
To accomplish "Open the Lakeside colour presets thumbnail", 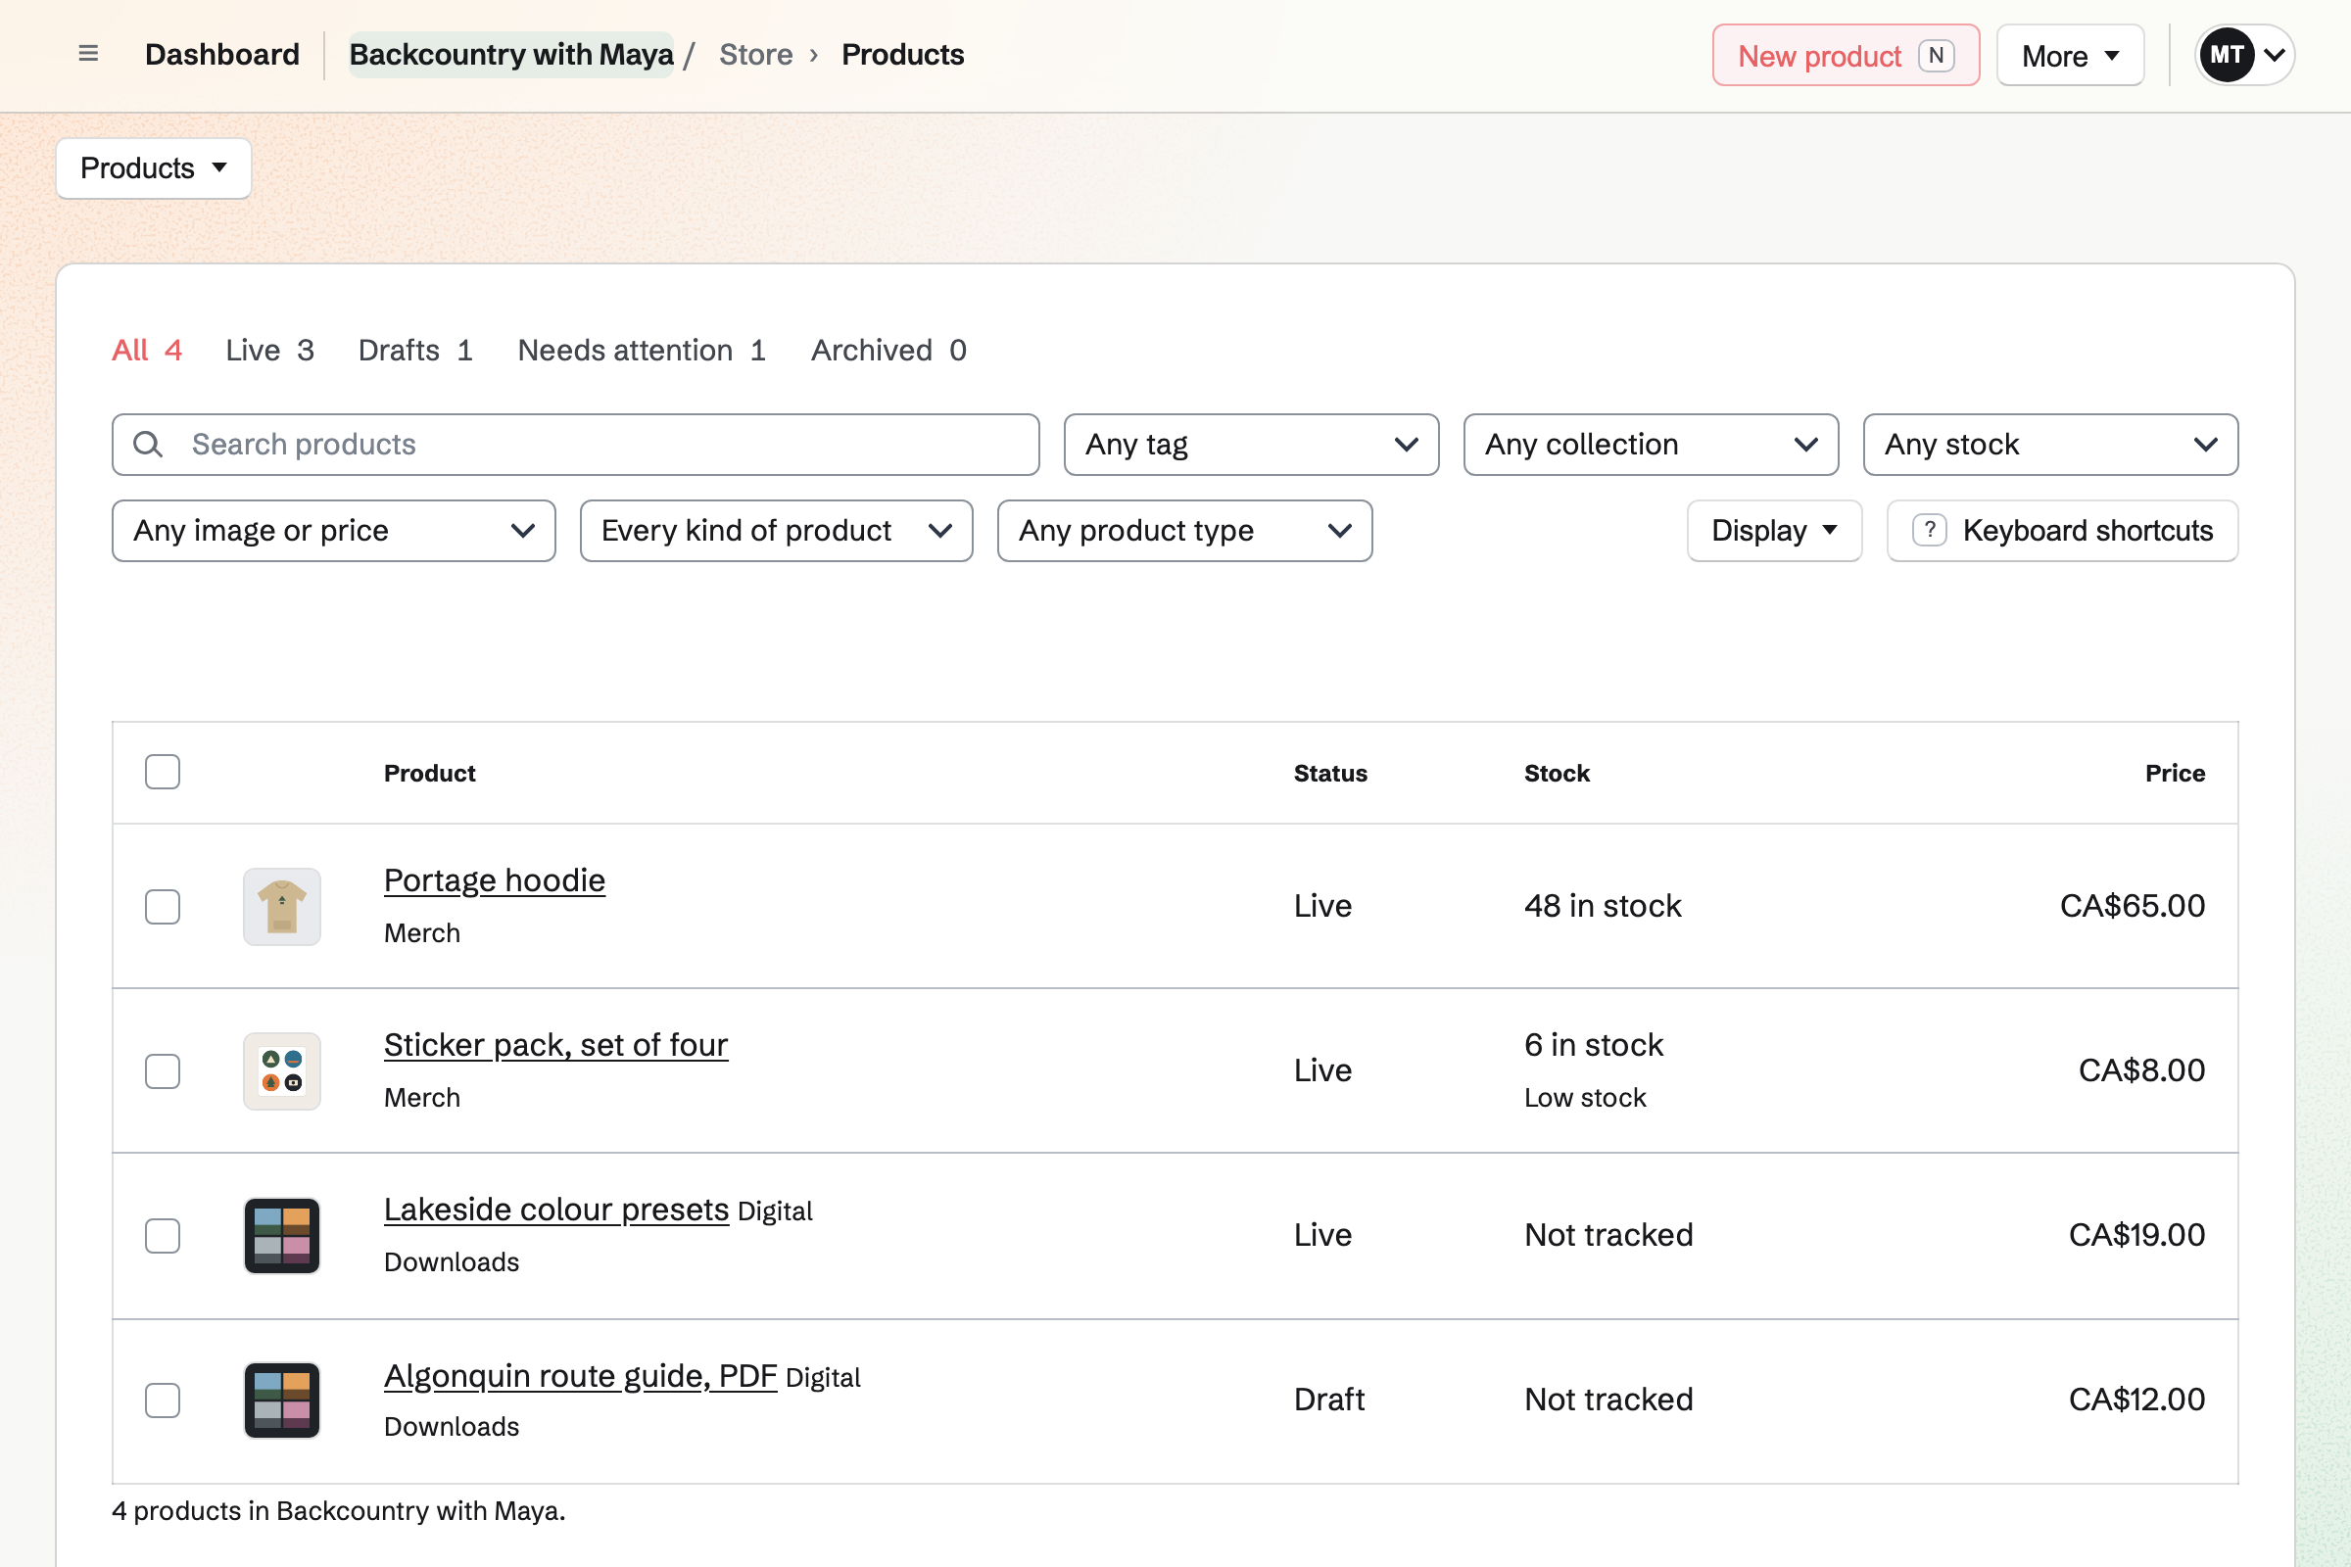I will 282,1236.
